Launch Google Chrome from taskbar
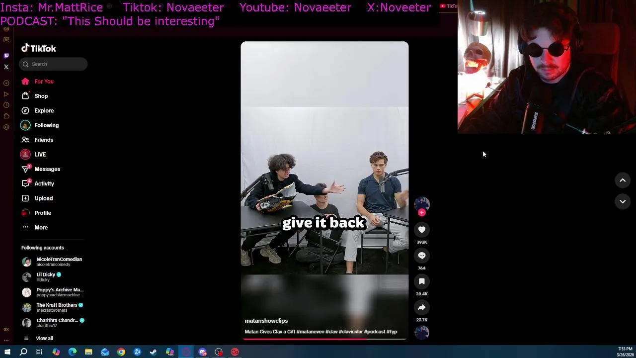636x358 pixels. [121, 352]
